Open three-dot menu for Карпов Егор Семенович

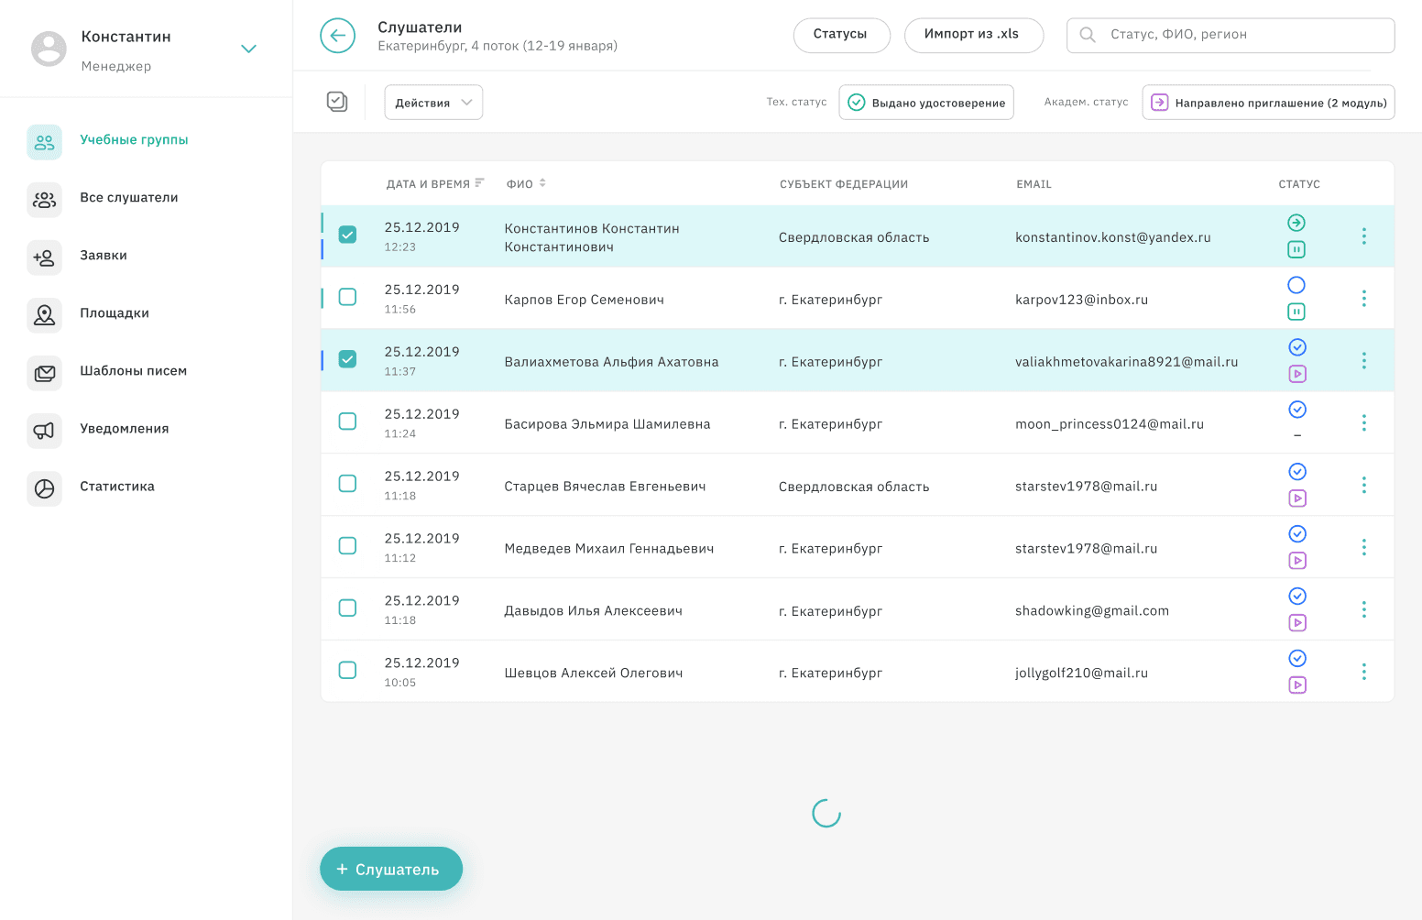pyautogui.click(x=1363, y=299)
